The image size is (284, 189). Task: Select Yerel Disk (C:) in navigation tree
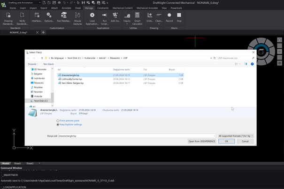coord(40,101)
